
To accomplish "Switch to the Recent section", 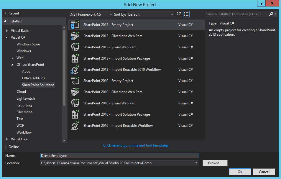I will click(x=13, y=13).
